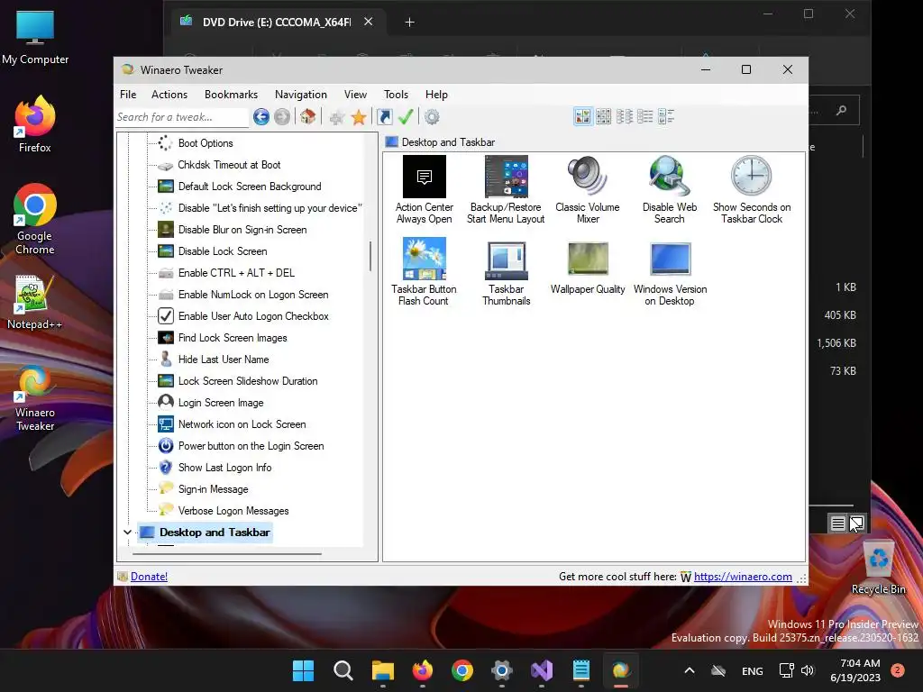Go to home page via house icon

[x=307, y=117]
